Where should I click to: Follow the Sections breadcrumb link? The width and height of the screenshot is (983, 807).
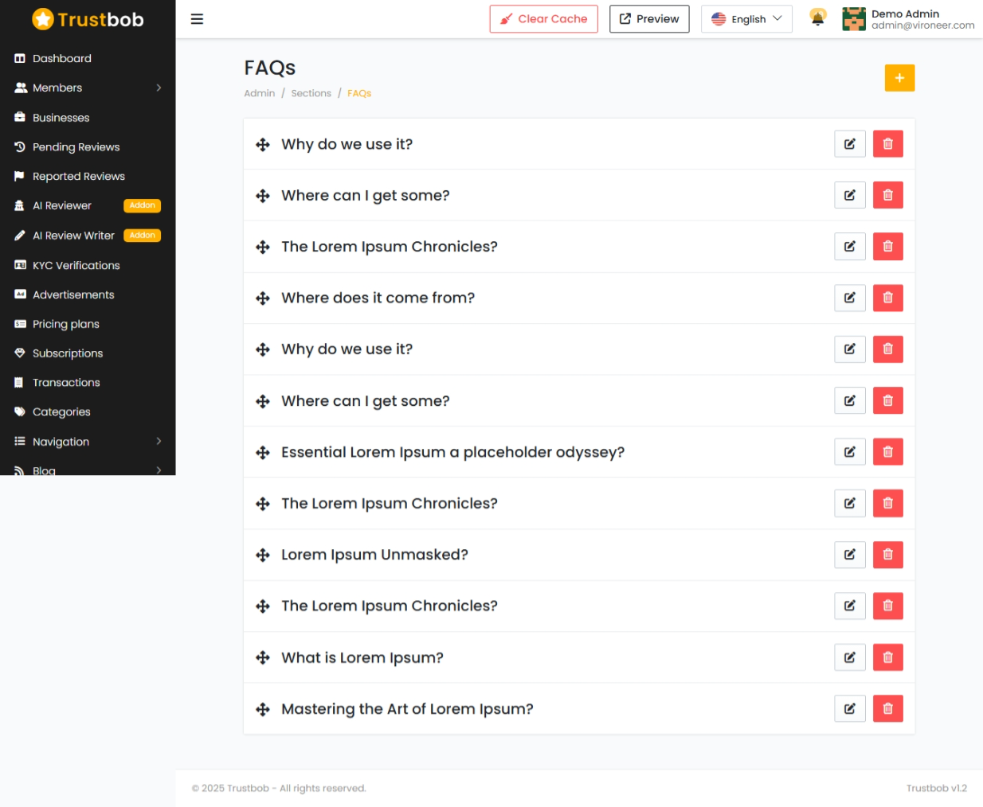pyautogui.click(x=311, y=93)
